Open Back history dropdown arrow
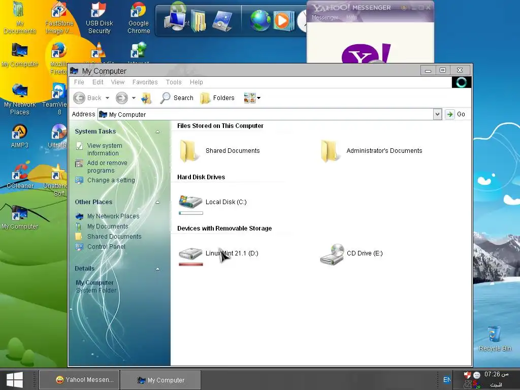The image size is (520, 390). point(107,98)
